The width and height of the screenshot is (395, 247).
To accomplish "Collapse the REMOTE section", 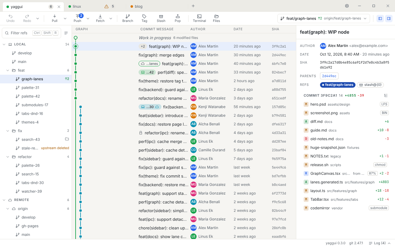I will click(x=4, y=200).
